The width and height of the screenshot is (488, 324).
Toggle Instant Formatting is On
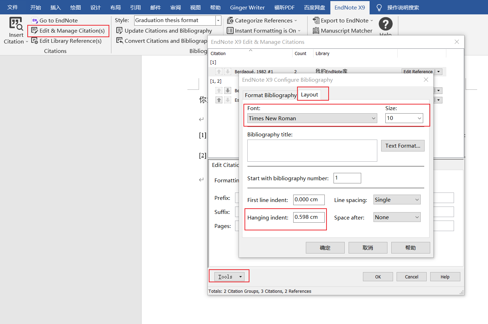pyautogui.click(x=264, y=31)
